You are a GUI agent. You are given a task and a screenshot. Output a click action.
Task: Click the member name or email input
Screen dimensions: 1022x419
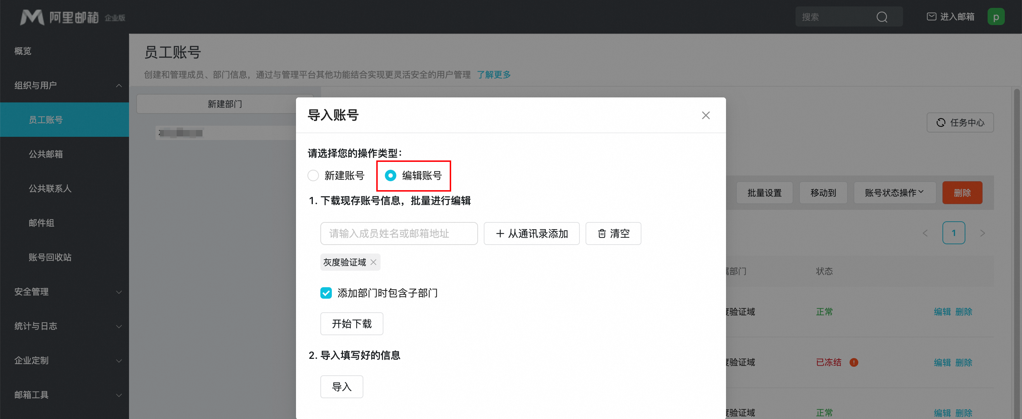coord(399,233)
